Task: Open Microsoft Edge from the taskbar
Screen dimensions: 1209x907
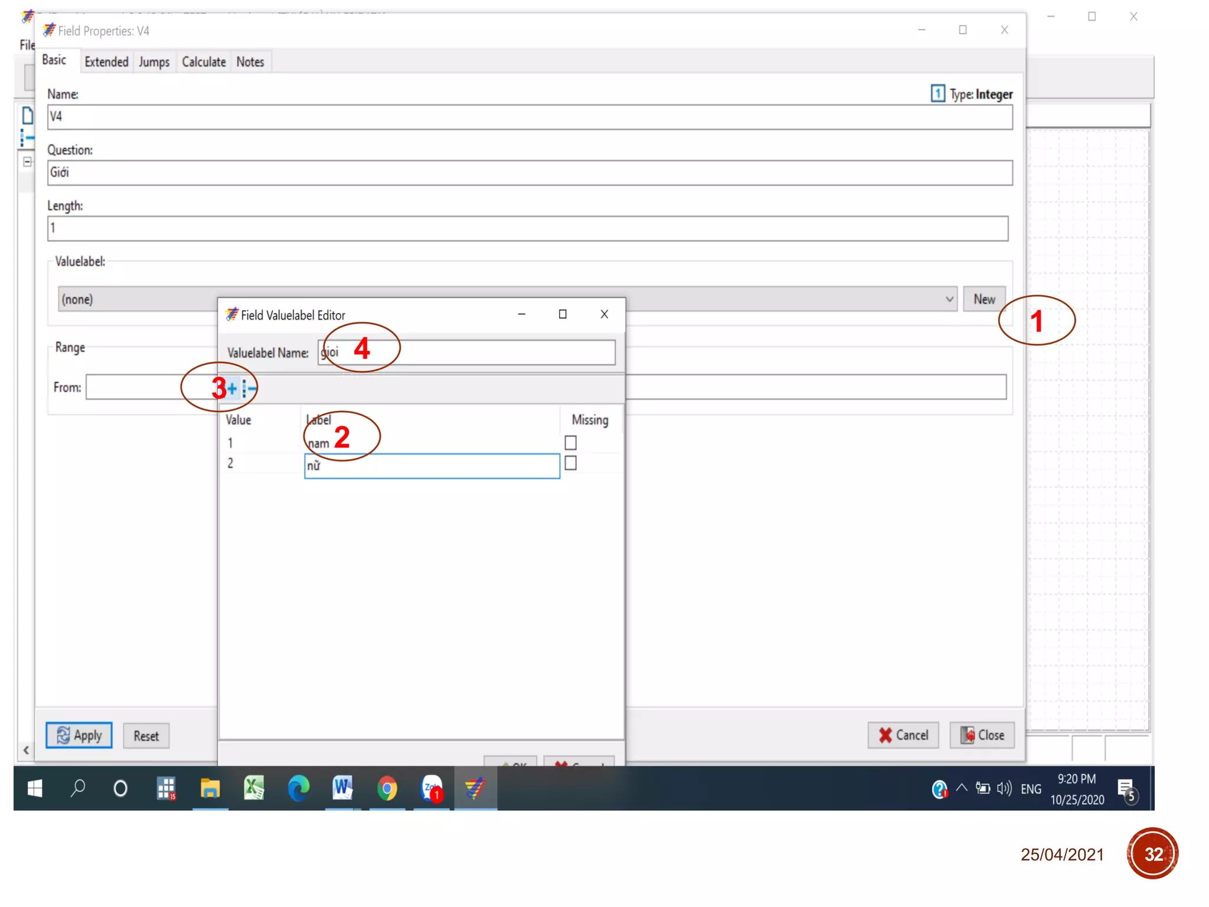Action: tap(298, 788)
